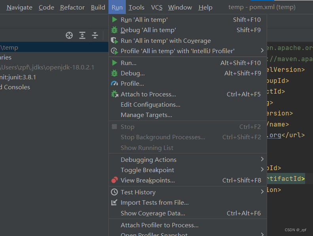Choose Edit Configurations... menu entry
313x236 pixels.
click(x=188, y=104)
